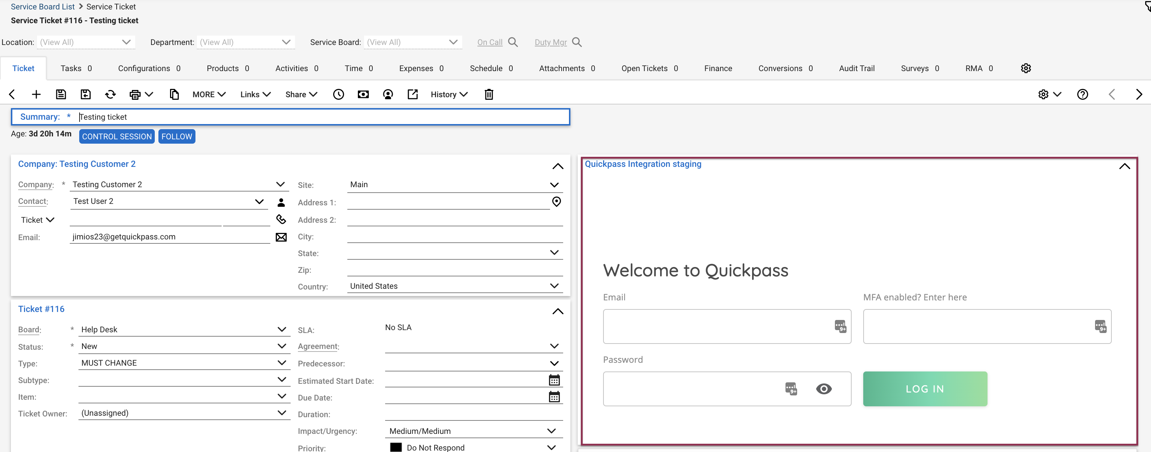The height and width of the screenshot is (452, 1151).
Task: Add a time entry with the clock icon
Action: [339, 94]
